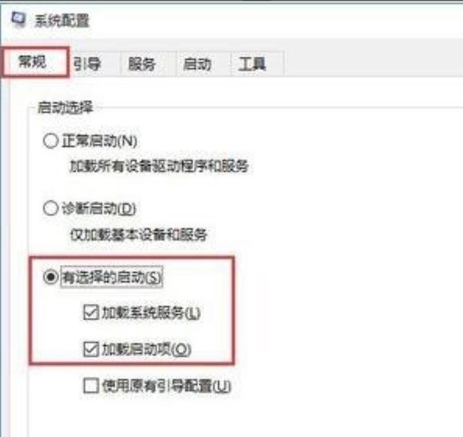Viewport: 463px width, 437px height.
Task: Click the 仅加载基本设备和服务 description text
Action: (138, 235)
